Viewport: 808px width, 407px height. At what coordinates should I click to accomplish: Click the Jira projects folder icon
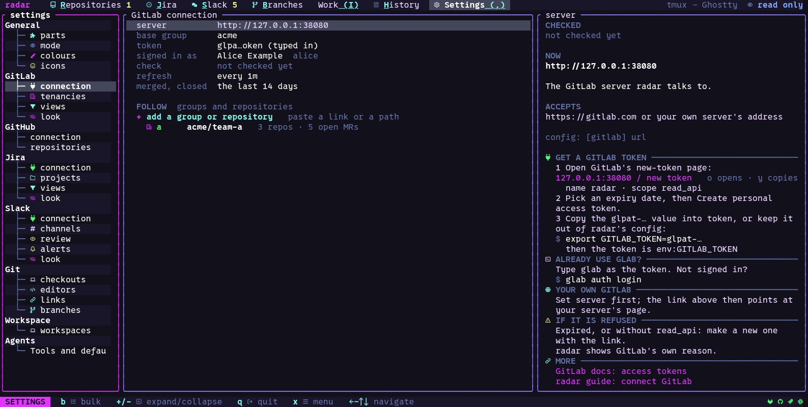click(33, 178)
